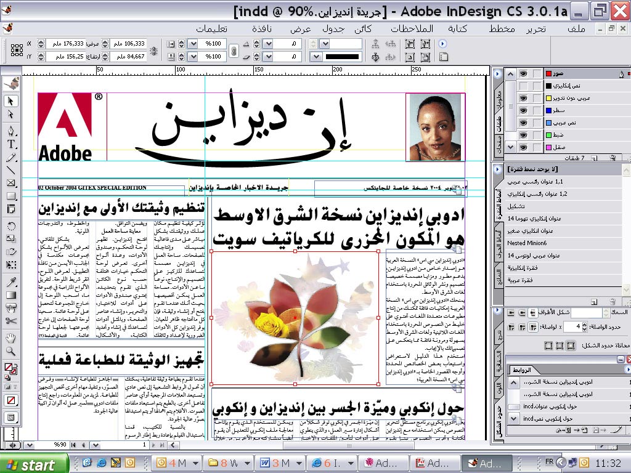Click the reference point locator grid
The height and width of the screenshot is (473, 631).
coord(17,50)
